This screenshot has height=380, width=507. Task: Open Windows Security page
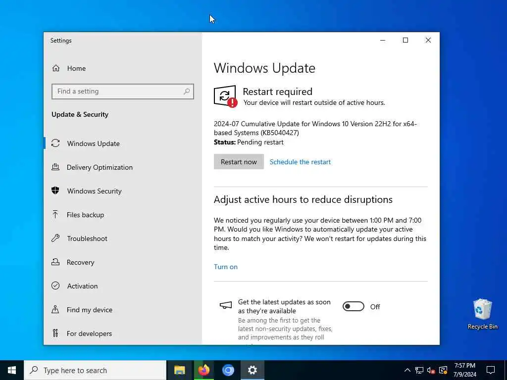pos(123,190)
